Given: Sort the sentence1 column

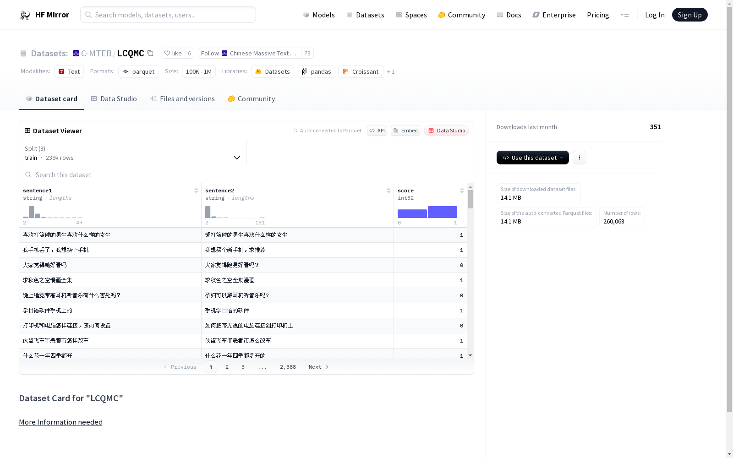Looking at the screenshot, I should pos(196,191).
